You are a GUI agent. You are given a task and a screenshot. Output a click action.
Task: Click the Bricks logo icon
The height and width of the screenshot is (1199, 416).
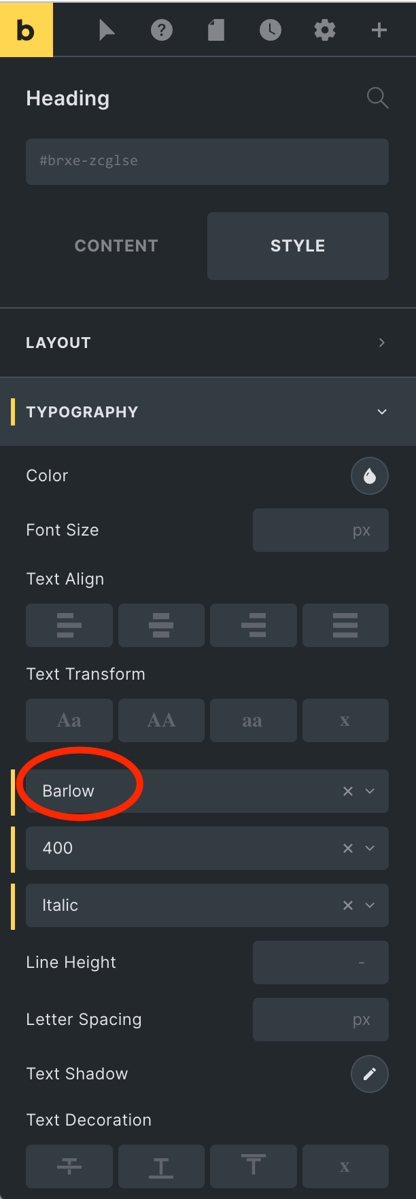pos(26,29)
